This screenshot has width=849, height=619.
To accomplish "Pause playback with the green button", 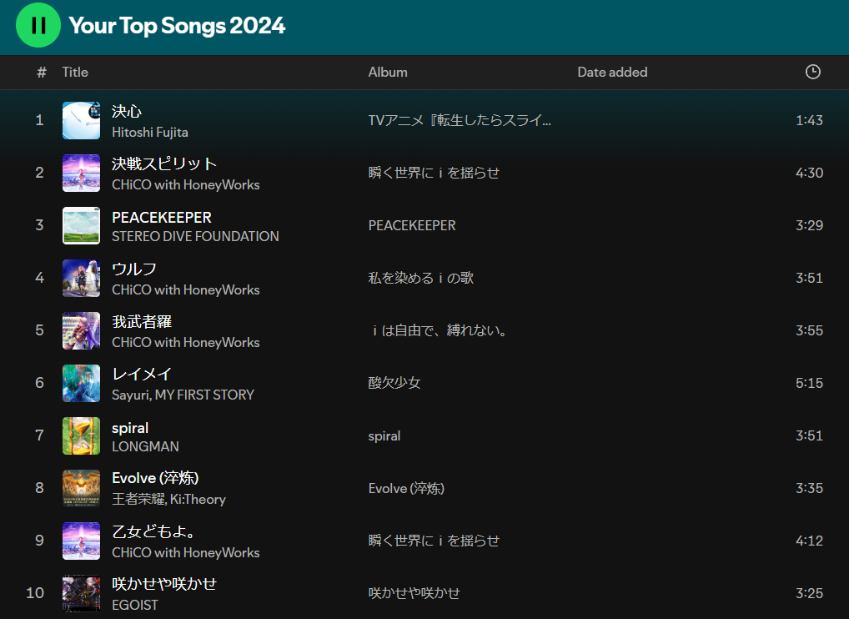I will point(38,25).
